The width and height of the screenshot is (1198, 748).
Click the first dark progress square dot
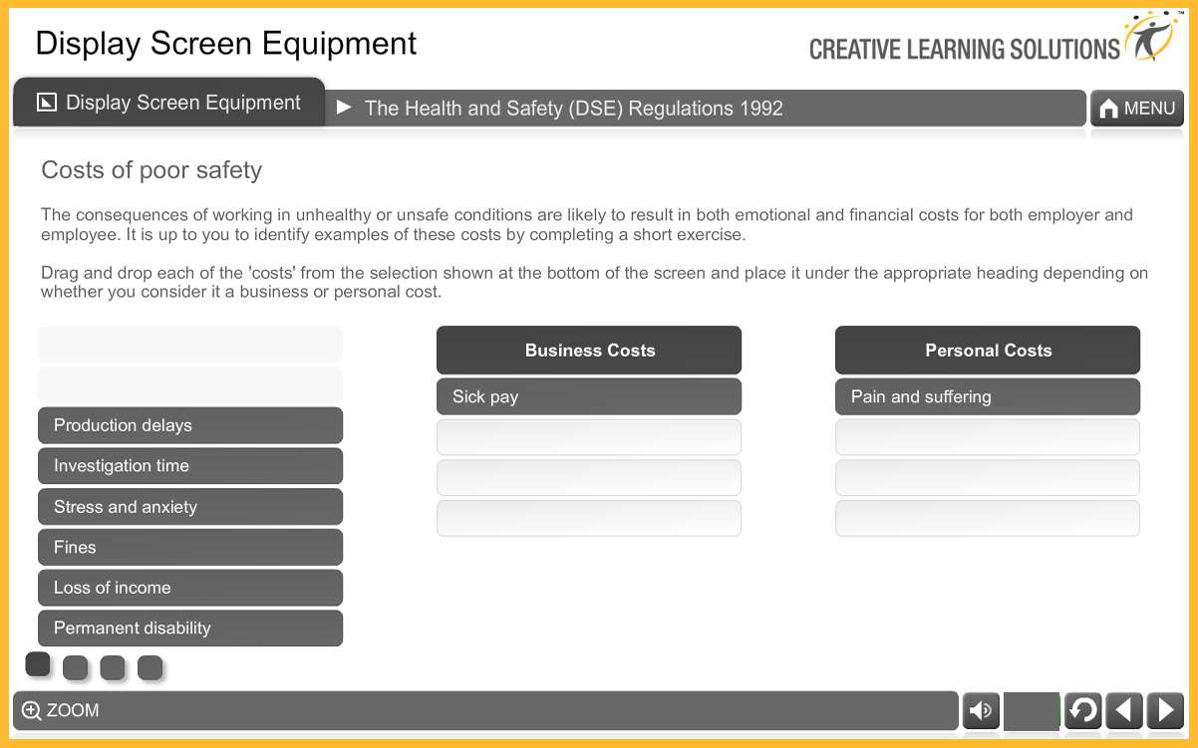pyautogui.click(x=38, y=663)
